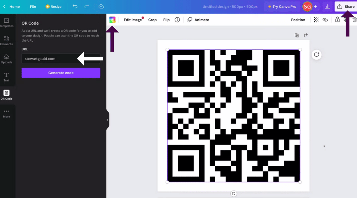The height and width of the screenshot is (198, 357).
Task: Redo the last action
Action: tap(87, 6)
